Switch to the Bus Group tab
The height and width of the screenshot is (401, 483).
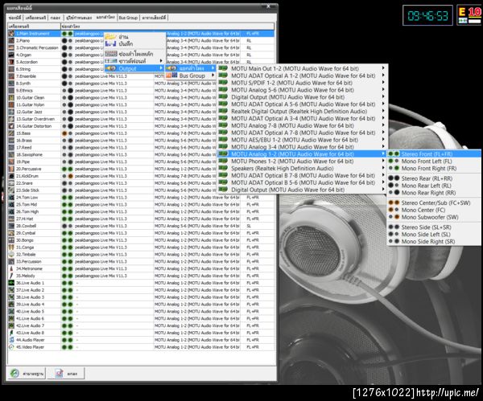pyautogui.click(x=128, y=18)
